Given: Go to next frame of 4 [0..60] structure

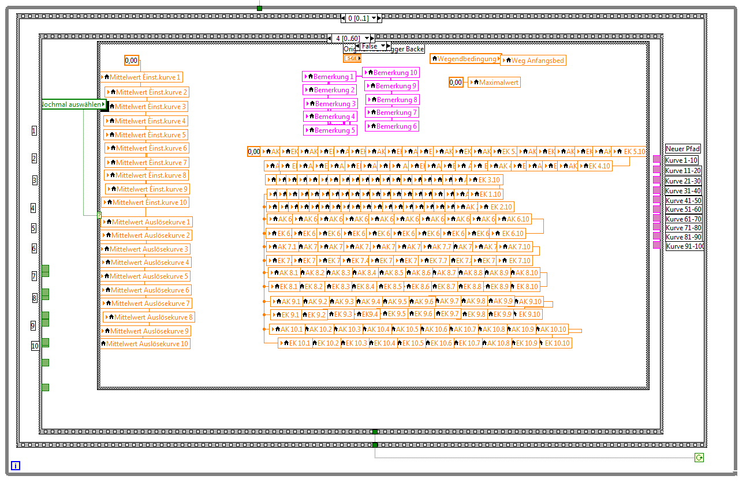Looking at the screenshot, I should [374, 39].
